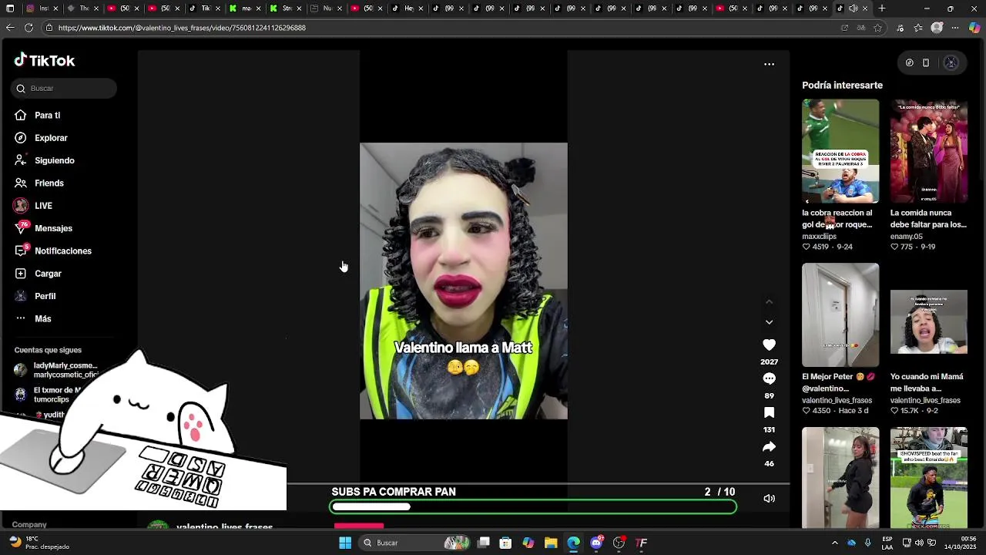Image resolution: width=986 pixels, height=555 pixels.
Task: Switch to the Stre browser tab
Action: point(286,8)
